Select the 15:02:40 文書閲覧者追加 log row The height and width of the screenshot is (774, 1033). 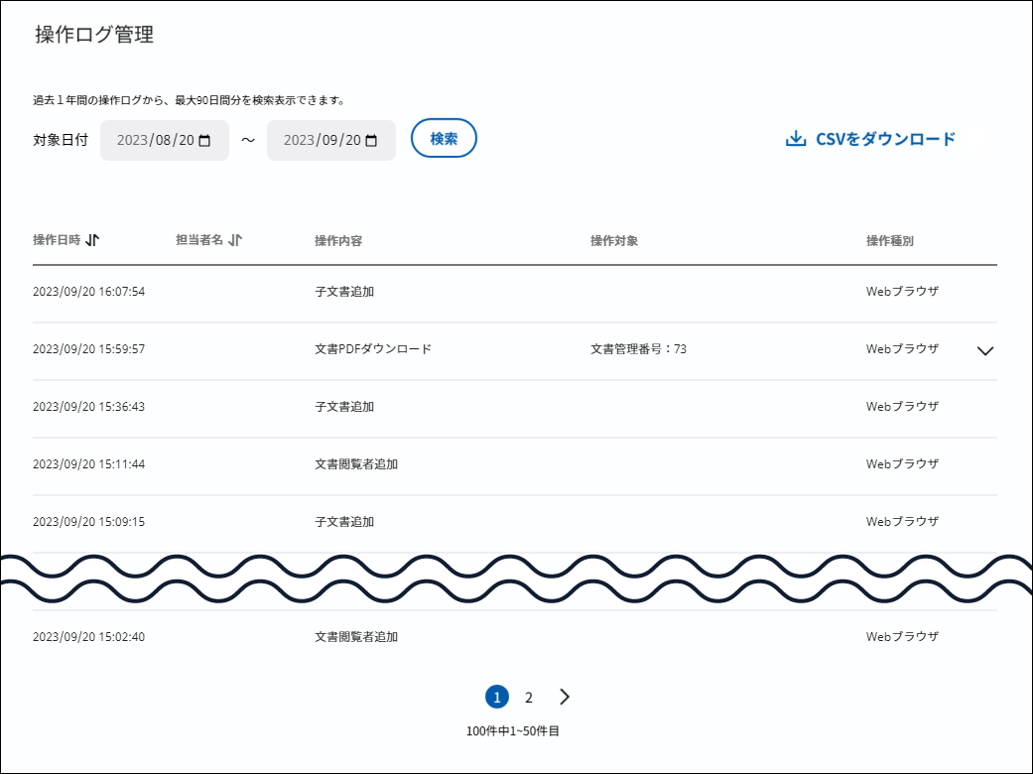tap(514, 637)
